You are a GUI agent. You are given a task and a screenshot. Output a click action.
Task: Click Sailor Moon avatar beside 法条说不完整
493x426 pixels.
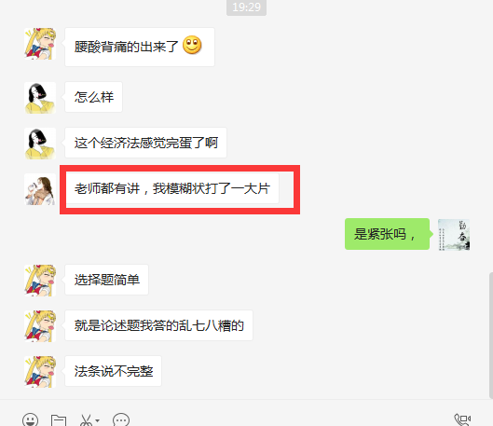coord(40,372)
